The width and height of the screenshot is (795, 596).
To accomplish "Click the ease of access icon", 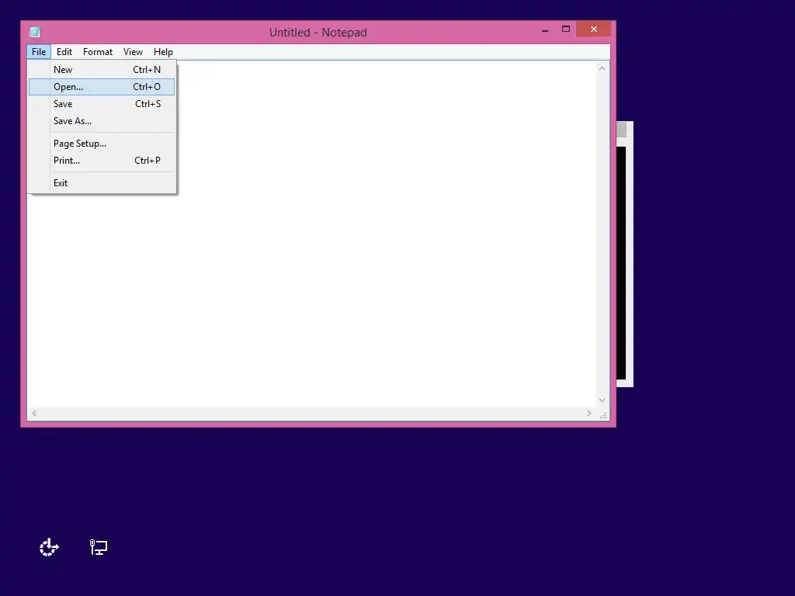I will tap(49, 547).
